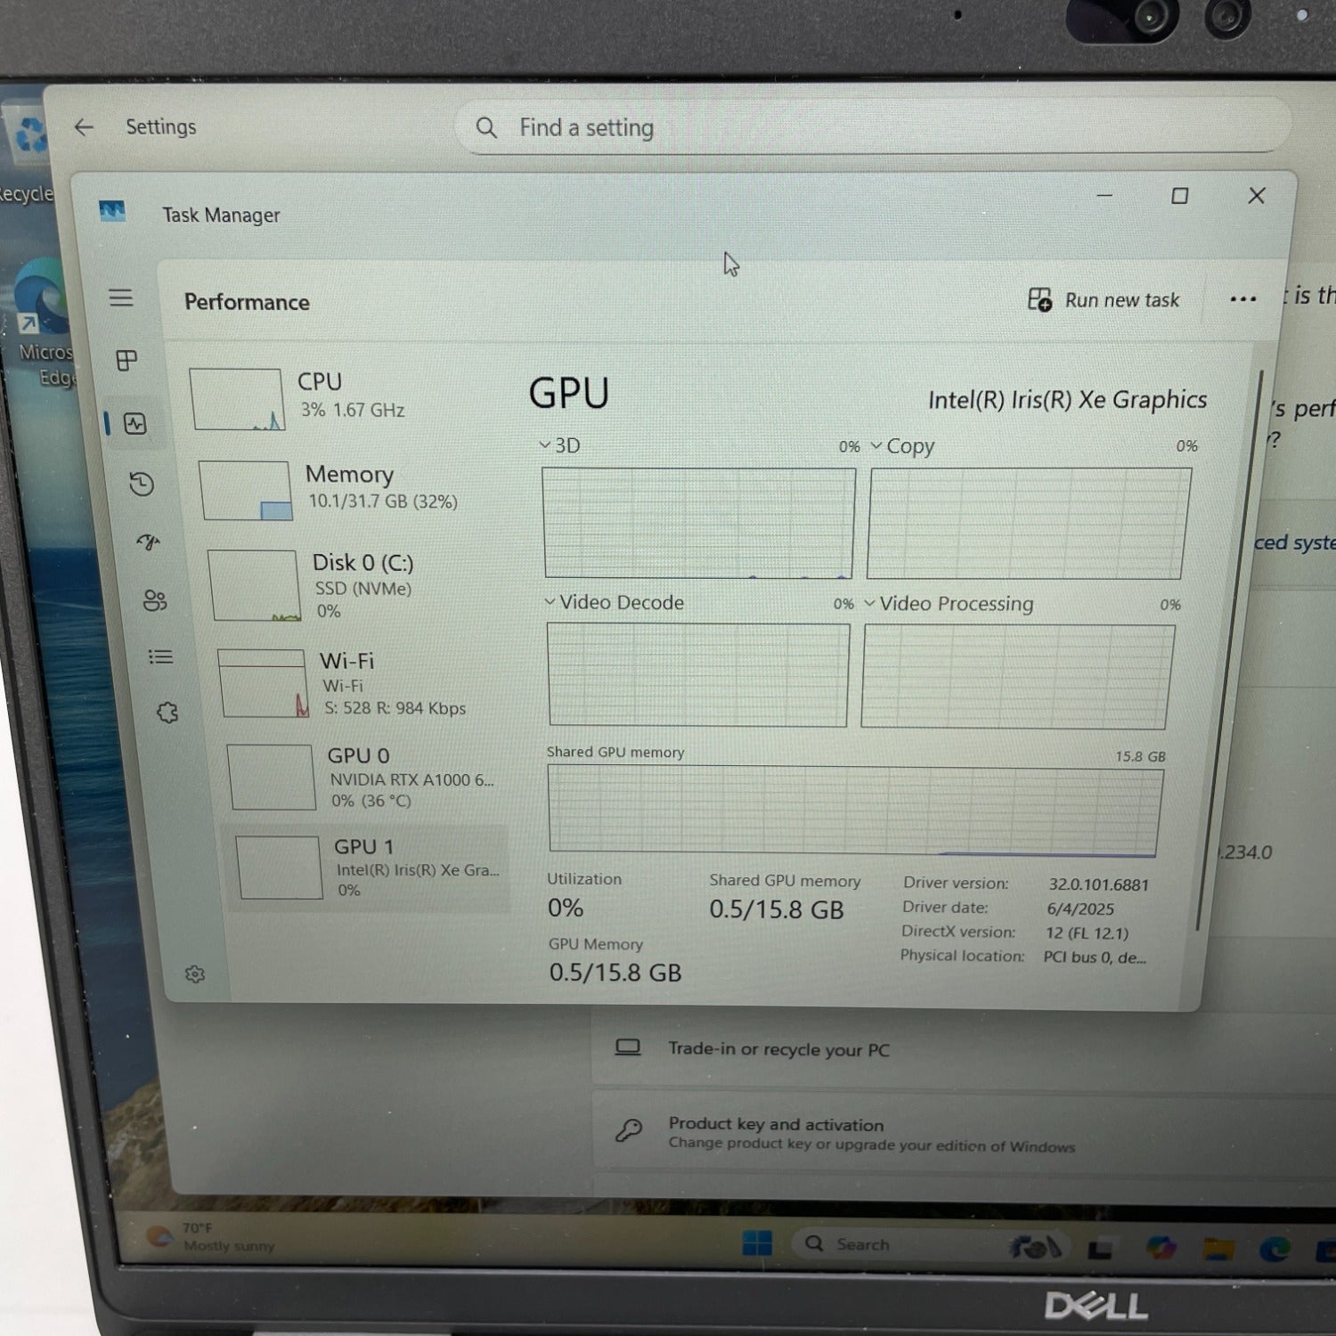1336x1336 pixels.
Task: Open Task Manager settings gear
Action: click(195, 974)
